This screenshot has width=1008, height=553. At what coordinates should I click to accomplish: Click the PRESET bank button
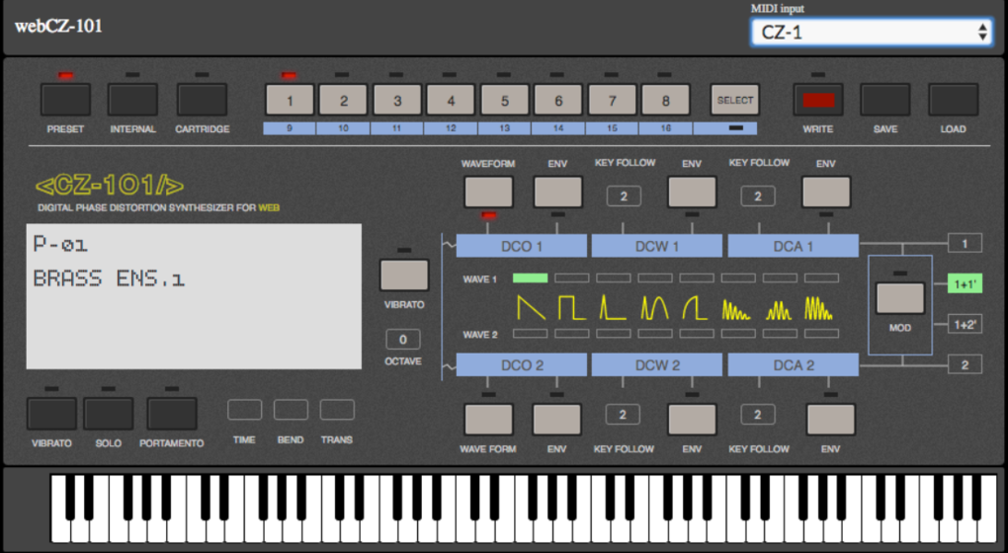tap(65, 100)
